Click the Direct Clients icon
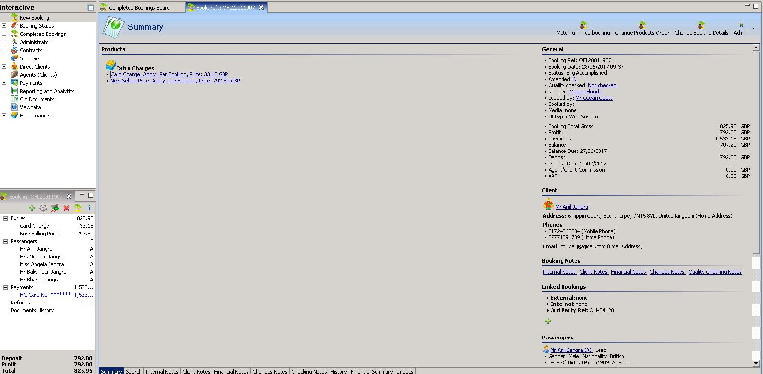The image size is (763, 374). pyautogui.click(x=14, y=67)
